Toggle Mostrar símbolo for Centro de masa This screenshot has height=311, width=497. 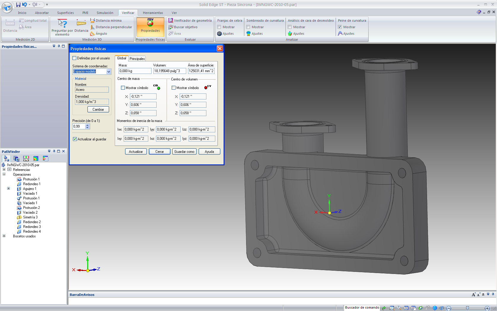(123, 88)
